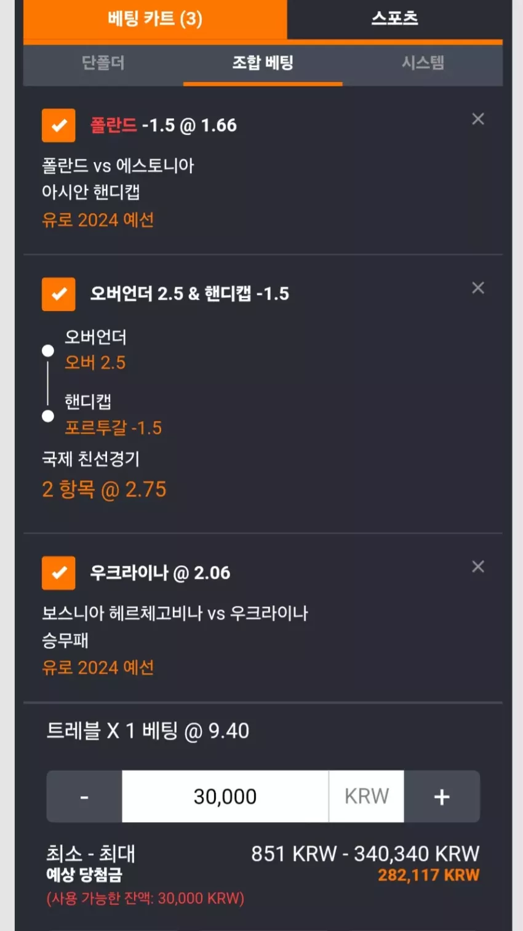Open 유로 2024 예선 link under 우크라이나 bet
523x931 pixels.
(98, 667)
